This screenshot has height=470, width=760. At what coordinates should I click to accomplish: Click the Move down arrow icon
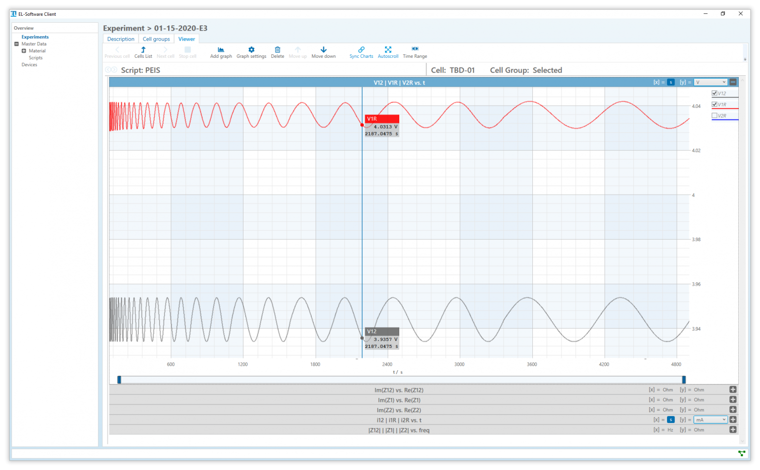click(324, 50)
